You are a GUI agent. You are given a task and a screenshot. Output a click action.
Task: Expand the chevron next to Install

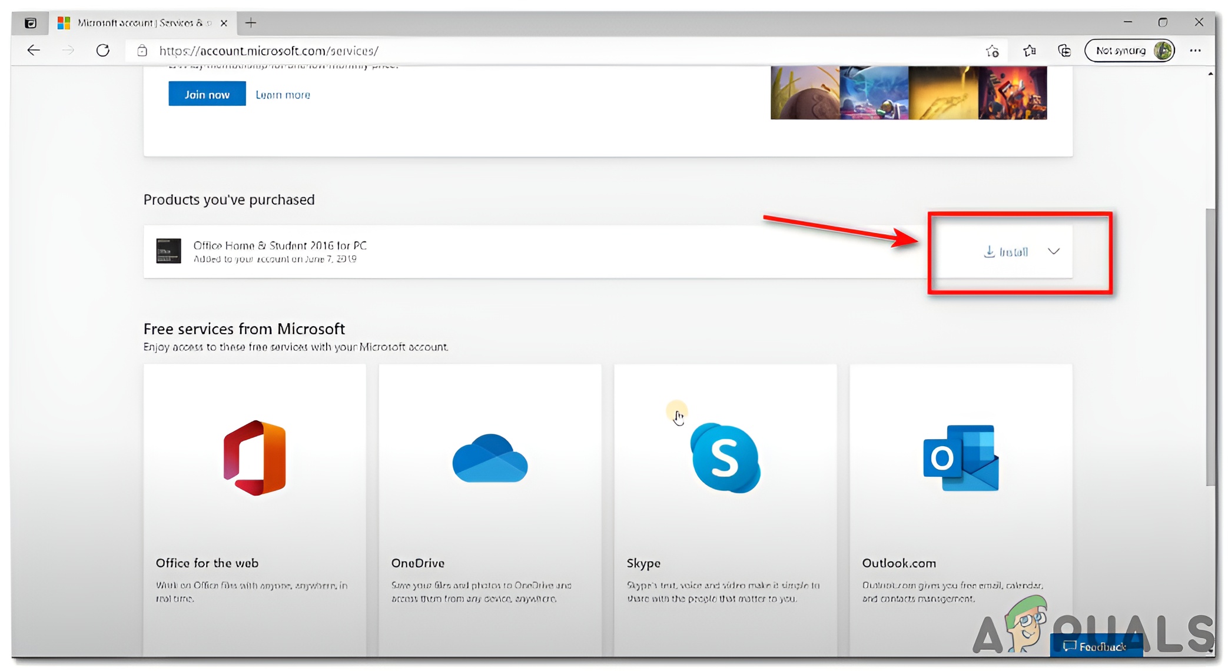pyautogui.click(x=1054, y=252)
